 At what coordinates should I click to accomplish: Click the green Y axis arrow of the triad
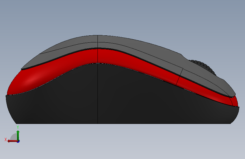tap(18, 135)
